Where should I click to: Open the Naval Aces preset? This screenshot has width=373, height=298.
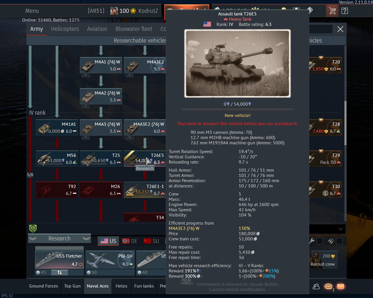coord(98,286)
